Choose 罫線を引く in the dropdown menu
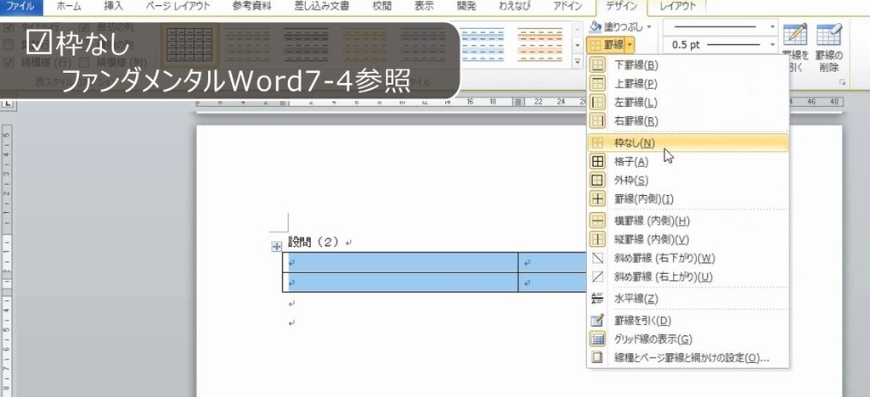The image size is (870, 397). (687, 321)
